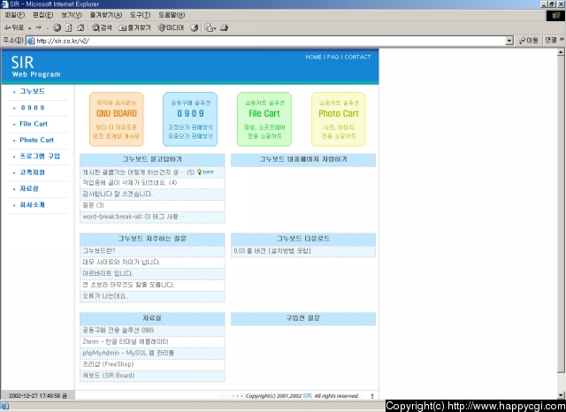Print the page with the printer icon
This screenshot has width=566, height=412.
click(x=224, y=27)
